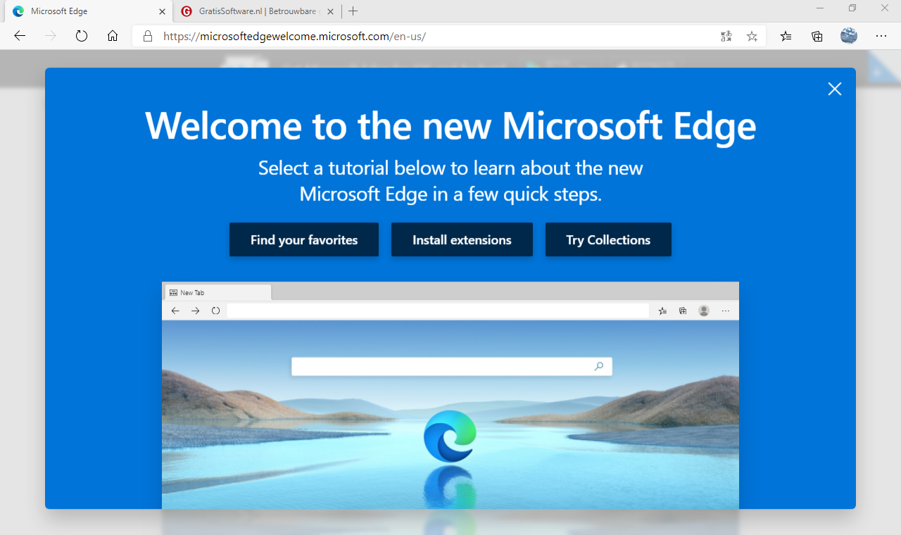The height and width of the screenshot is (535, 901).
Task: Add this page to favorites star
Action: [x=752, y=36]
